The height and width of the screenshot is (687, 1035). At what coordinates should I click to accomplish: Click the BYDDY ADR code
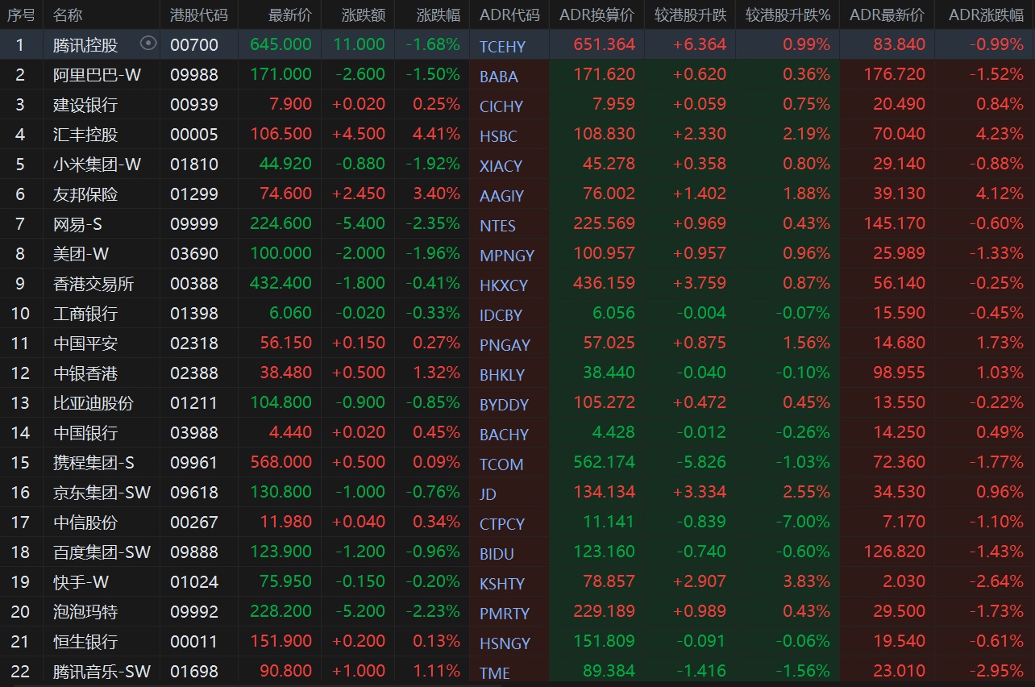[504, 405]
